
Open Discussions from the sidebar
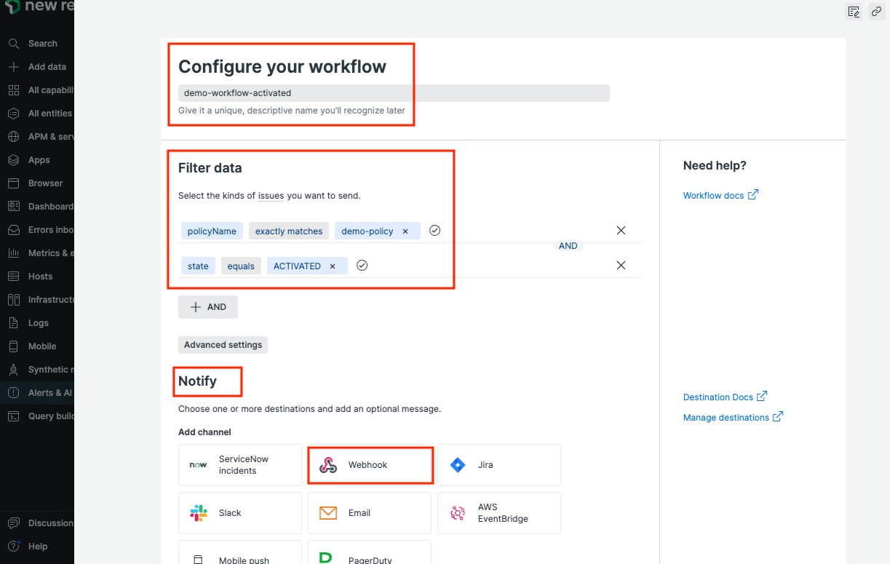pyautogui.click(x=15, y=523)
